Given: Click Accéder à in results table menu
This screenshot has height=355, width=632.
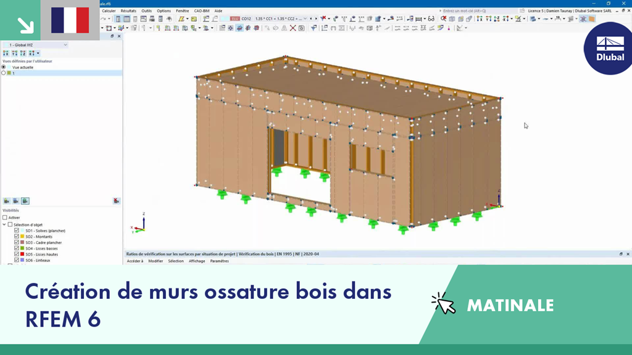Looking at the screenshot, I should [135, 261].
